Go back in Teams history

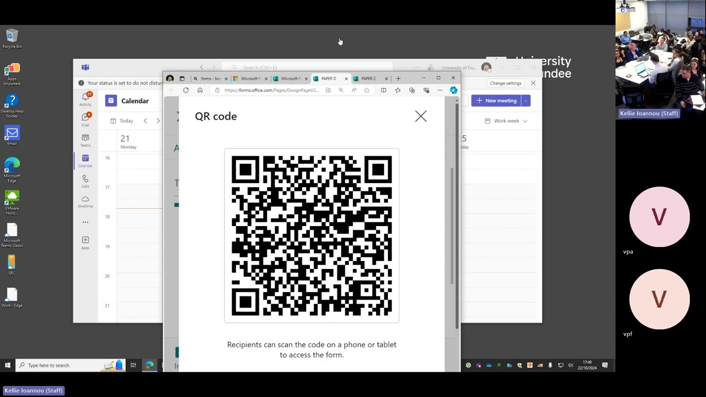click(x=201, y=67)
